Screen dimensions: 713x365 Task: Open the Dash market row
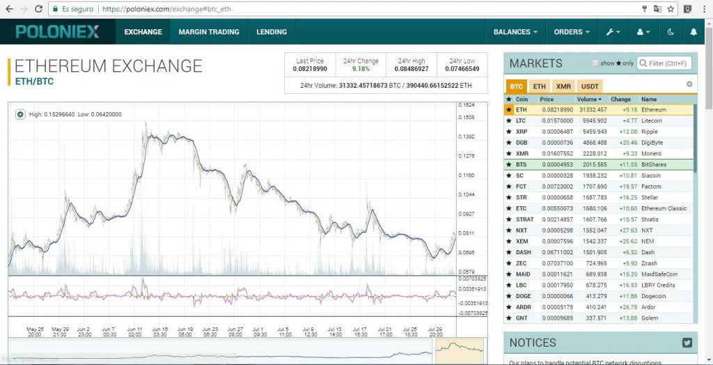(600, 252)
